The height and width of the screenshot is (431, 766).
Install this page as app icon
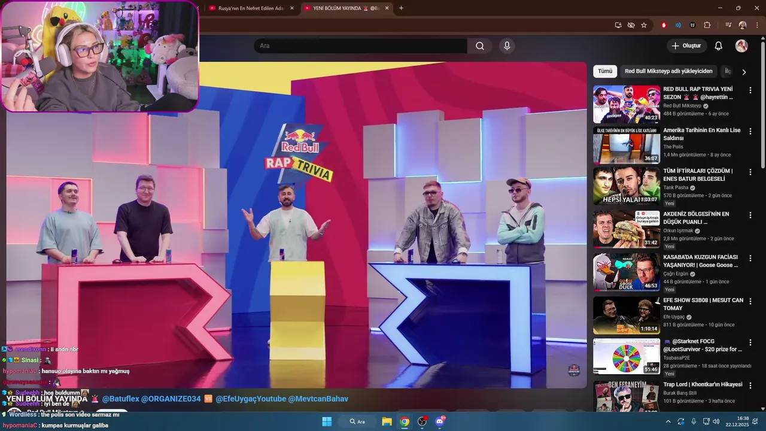(x=618, y=25)
